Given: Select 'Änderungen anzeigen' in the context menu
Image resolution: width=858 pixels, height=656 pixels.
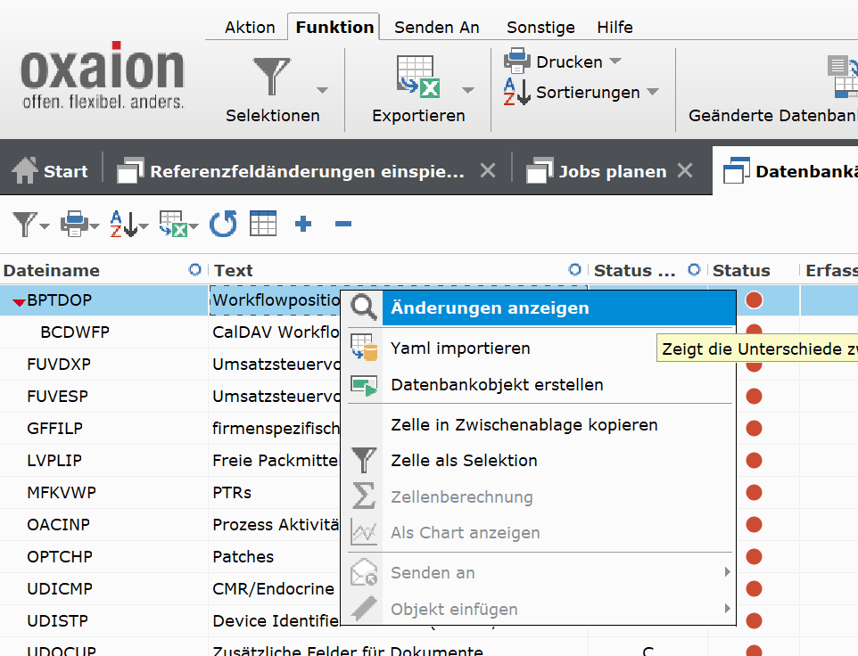Looking at the screenshot, I should tap(490, 308).
